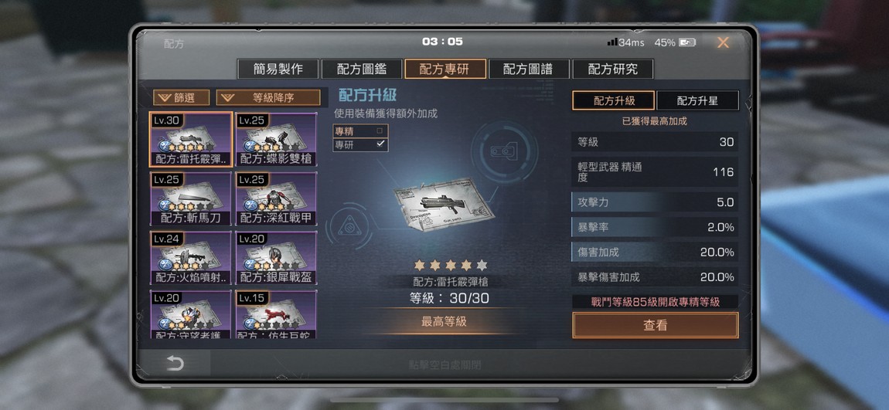Open the 銀犀戰盔 helmet recipe icon
Screen dimensions: 889x410
(x=276, y=258)
